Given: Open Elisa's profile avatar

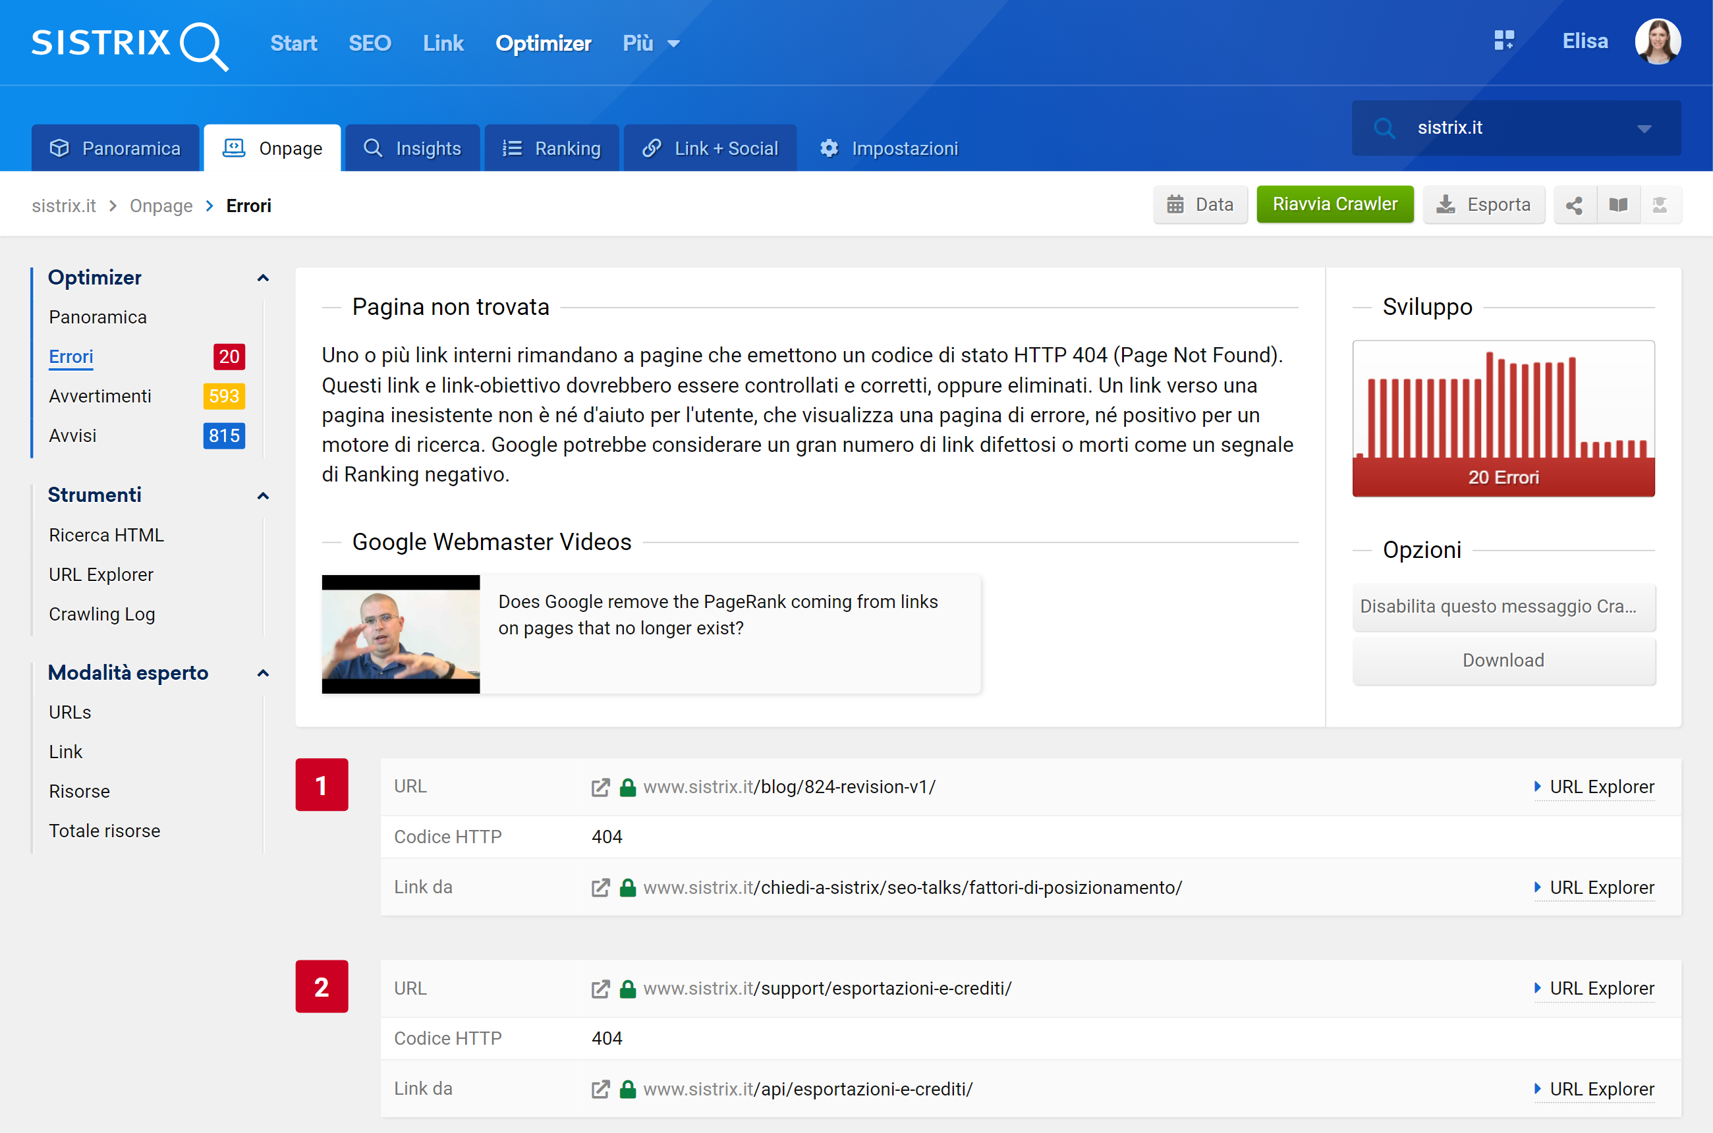Looking at the screenshot, I should tap(1658, 41).
